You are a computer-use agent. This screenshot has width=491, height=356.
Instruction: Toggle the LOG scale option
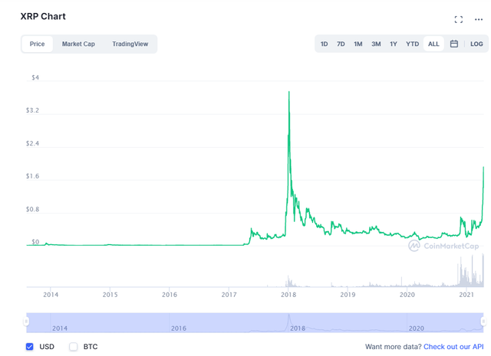tap(476, 44)
